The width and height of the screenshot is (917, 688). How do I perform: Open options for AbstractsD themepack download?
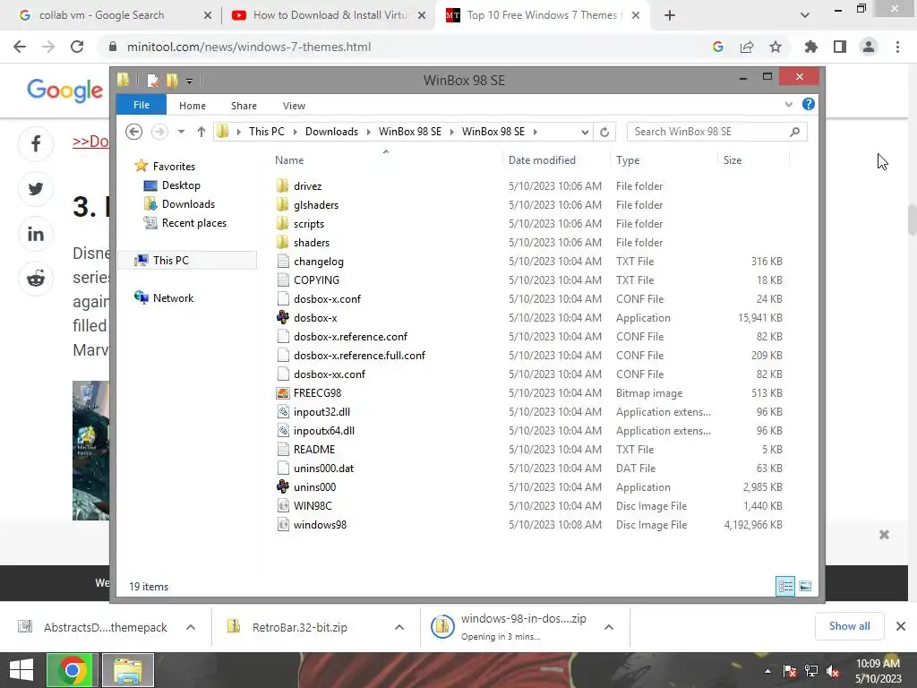pos(191,627)
